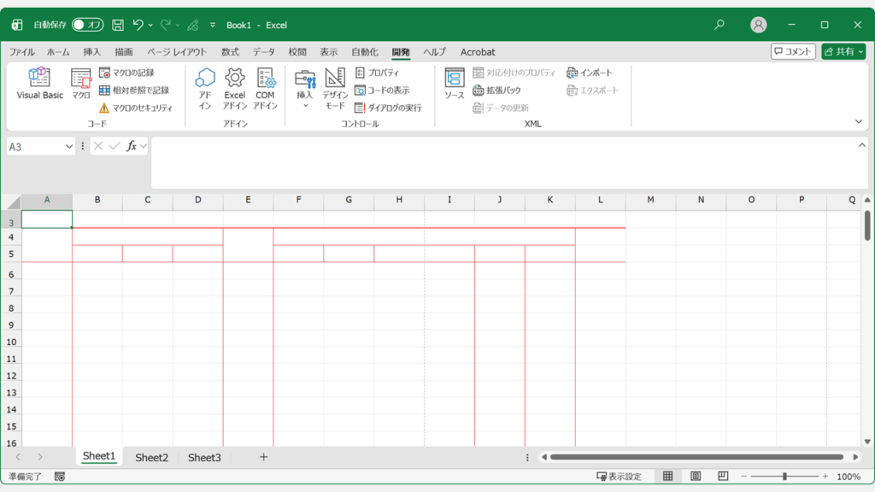
Task: Open COM アドイン dialog
Action: (265, 89)
